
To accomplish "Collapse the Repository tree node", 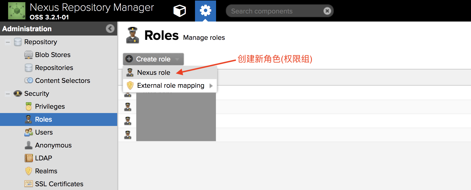I will (x=8, y=42).
